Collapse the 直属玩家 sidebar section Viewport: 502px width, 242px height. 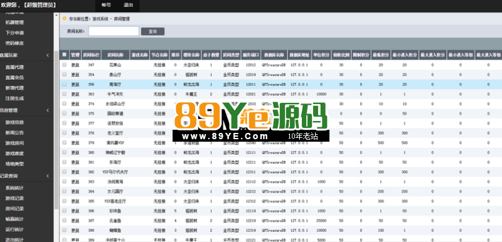pyautogui.click(x=48, y=55)
